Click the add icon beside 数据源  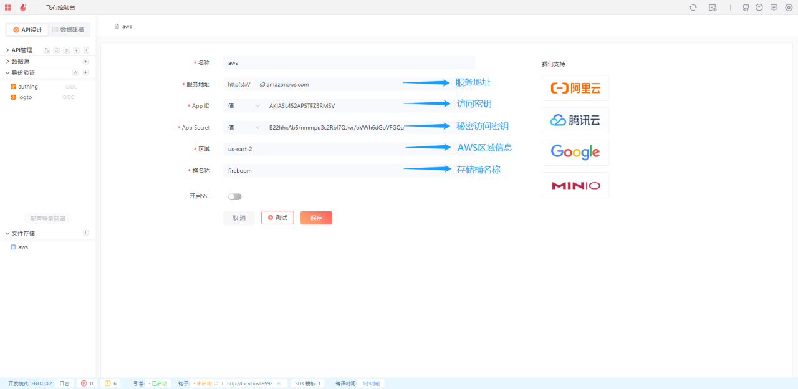(x=86, y=62)
